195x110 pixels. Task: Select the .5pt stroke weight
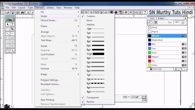click(97, 29)
